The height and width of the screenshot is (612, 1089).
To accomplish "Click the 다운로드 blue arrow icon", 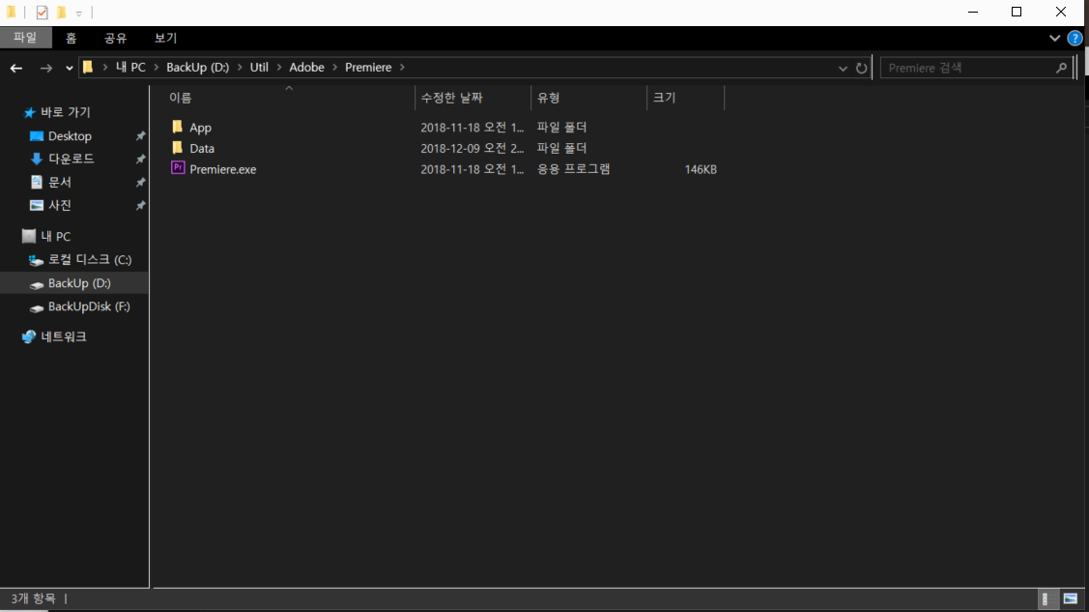I will (x=36, y=160).
